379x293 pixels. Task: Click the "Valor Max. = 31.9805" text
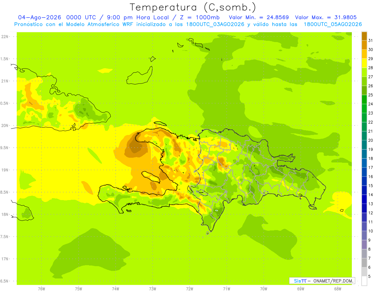click(x=326, y=17)
